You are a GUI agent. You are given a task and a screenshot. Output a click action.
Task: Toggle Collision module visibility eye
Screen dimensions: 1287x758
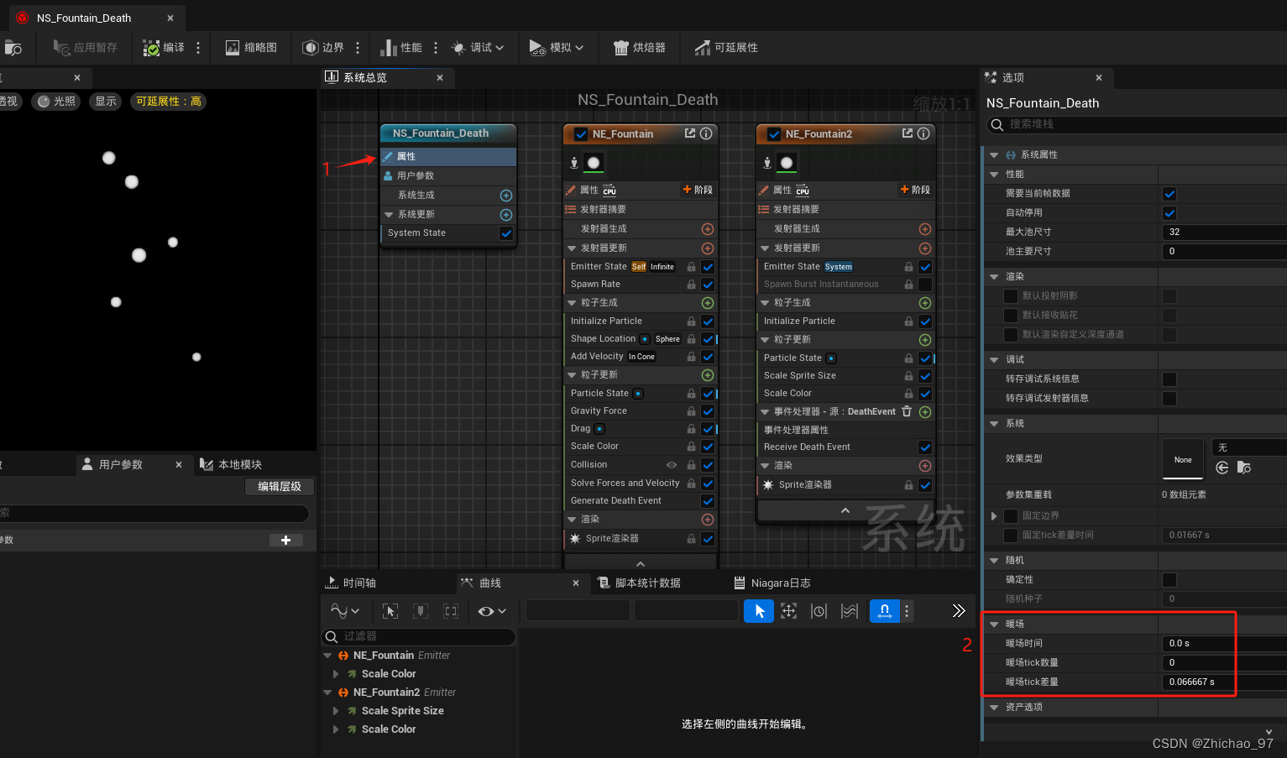[672, 464]
